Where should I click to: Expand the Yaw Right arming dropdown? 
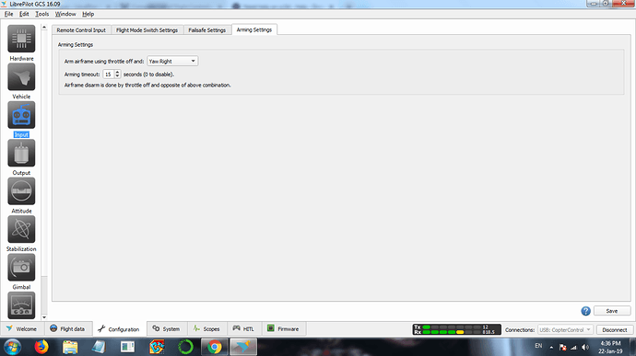point(172,61)
